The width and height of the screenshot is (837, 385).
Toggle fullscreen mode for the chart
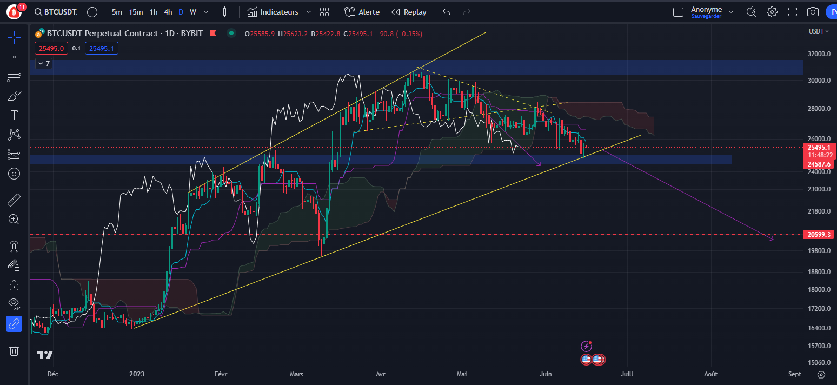(x=793, y=11)
